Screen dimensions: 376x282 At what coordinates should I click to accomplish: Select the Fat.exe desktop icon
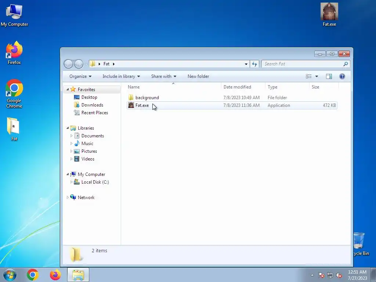click(x=329, y=14)
